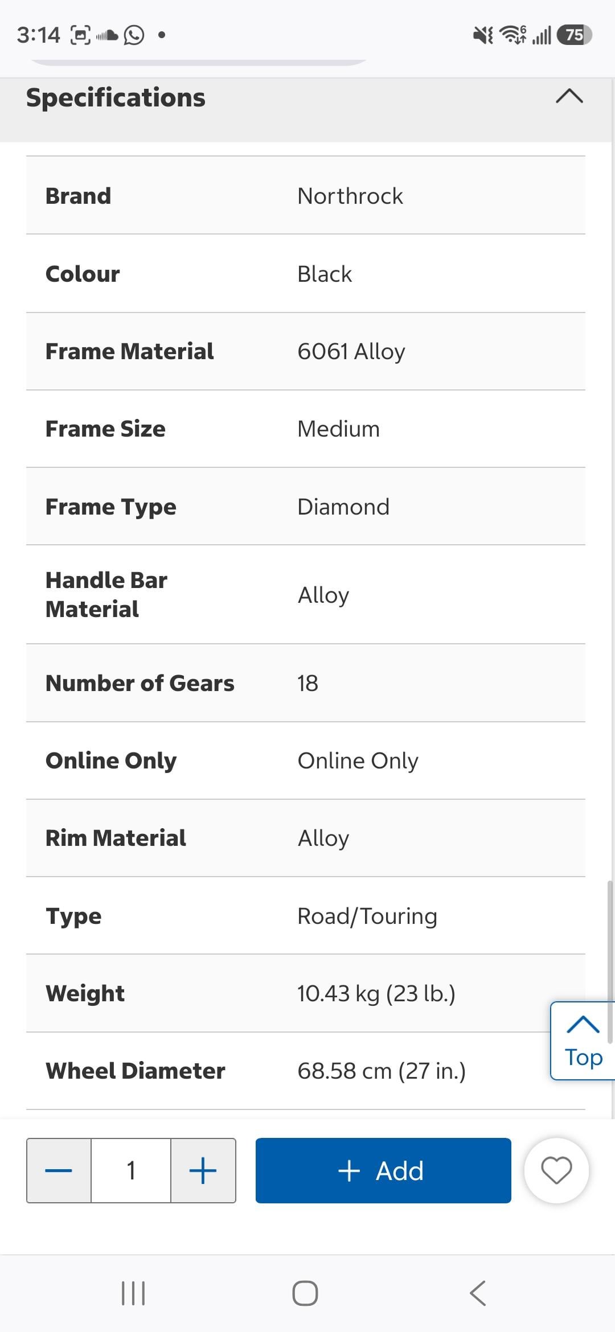Tap the muted sound status icon
Viewport: 615px width, 1332px height.
483,36
